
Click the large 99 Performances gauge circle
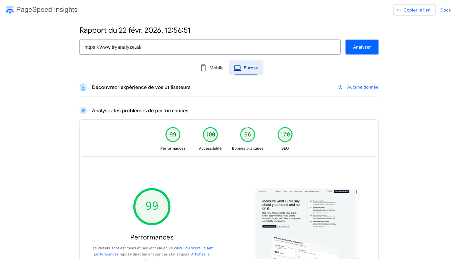(x=152, y=207)
